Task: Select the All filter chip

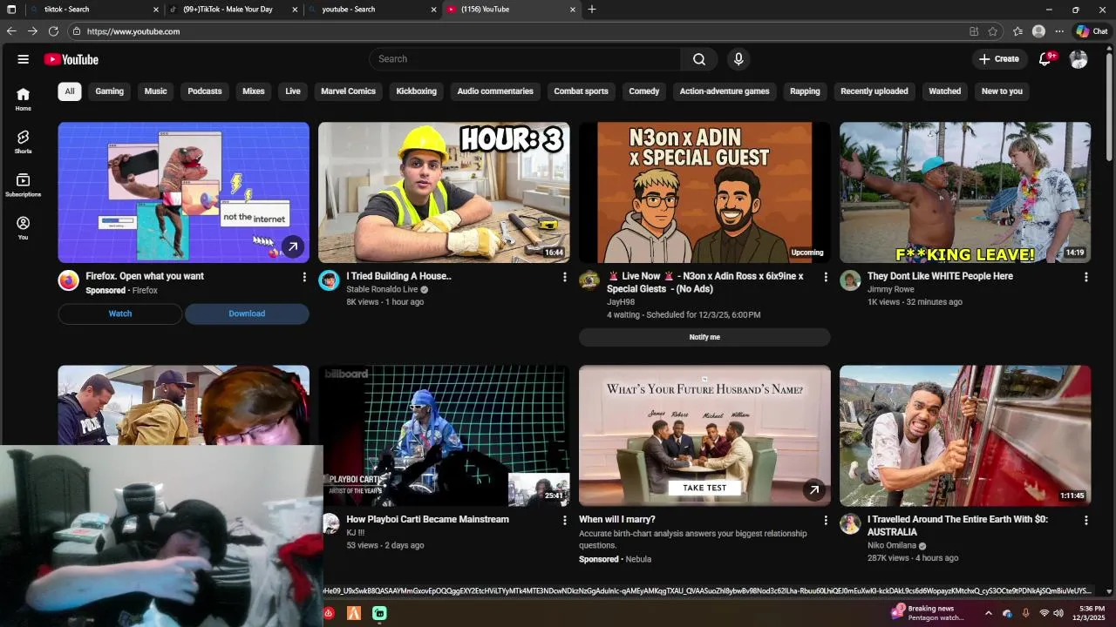Action: tap(70, 91)
